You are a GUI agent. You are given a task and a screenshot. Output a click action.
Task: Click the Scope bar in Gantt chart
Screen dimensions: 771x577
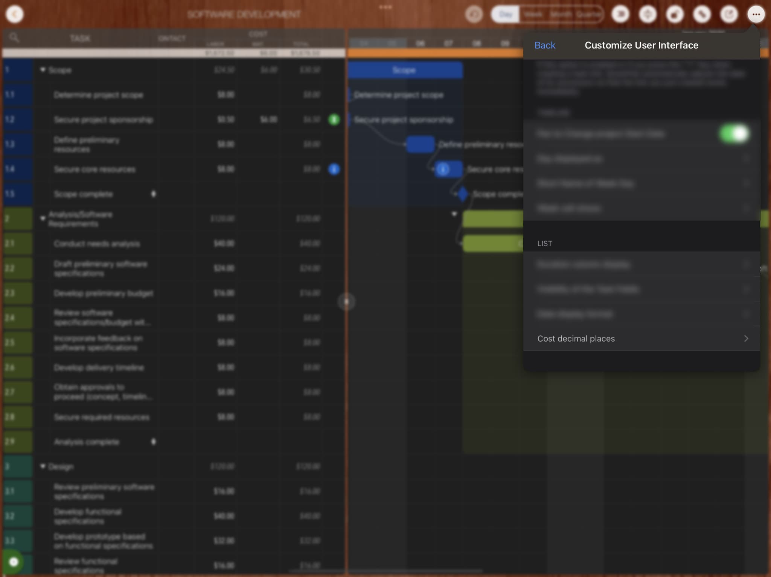coord(404,70)
